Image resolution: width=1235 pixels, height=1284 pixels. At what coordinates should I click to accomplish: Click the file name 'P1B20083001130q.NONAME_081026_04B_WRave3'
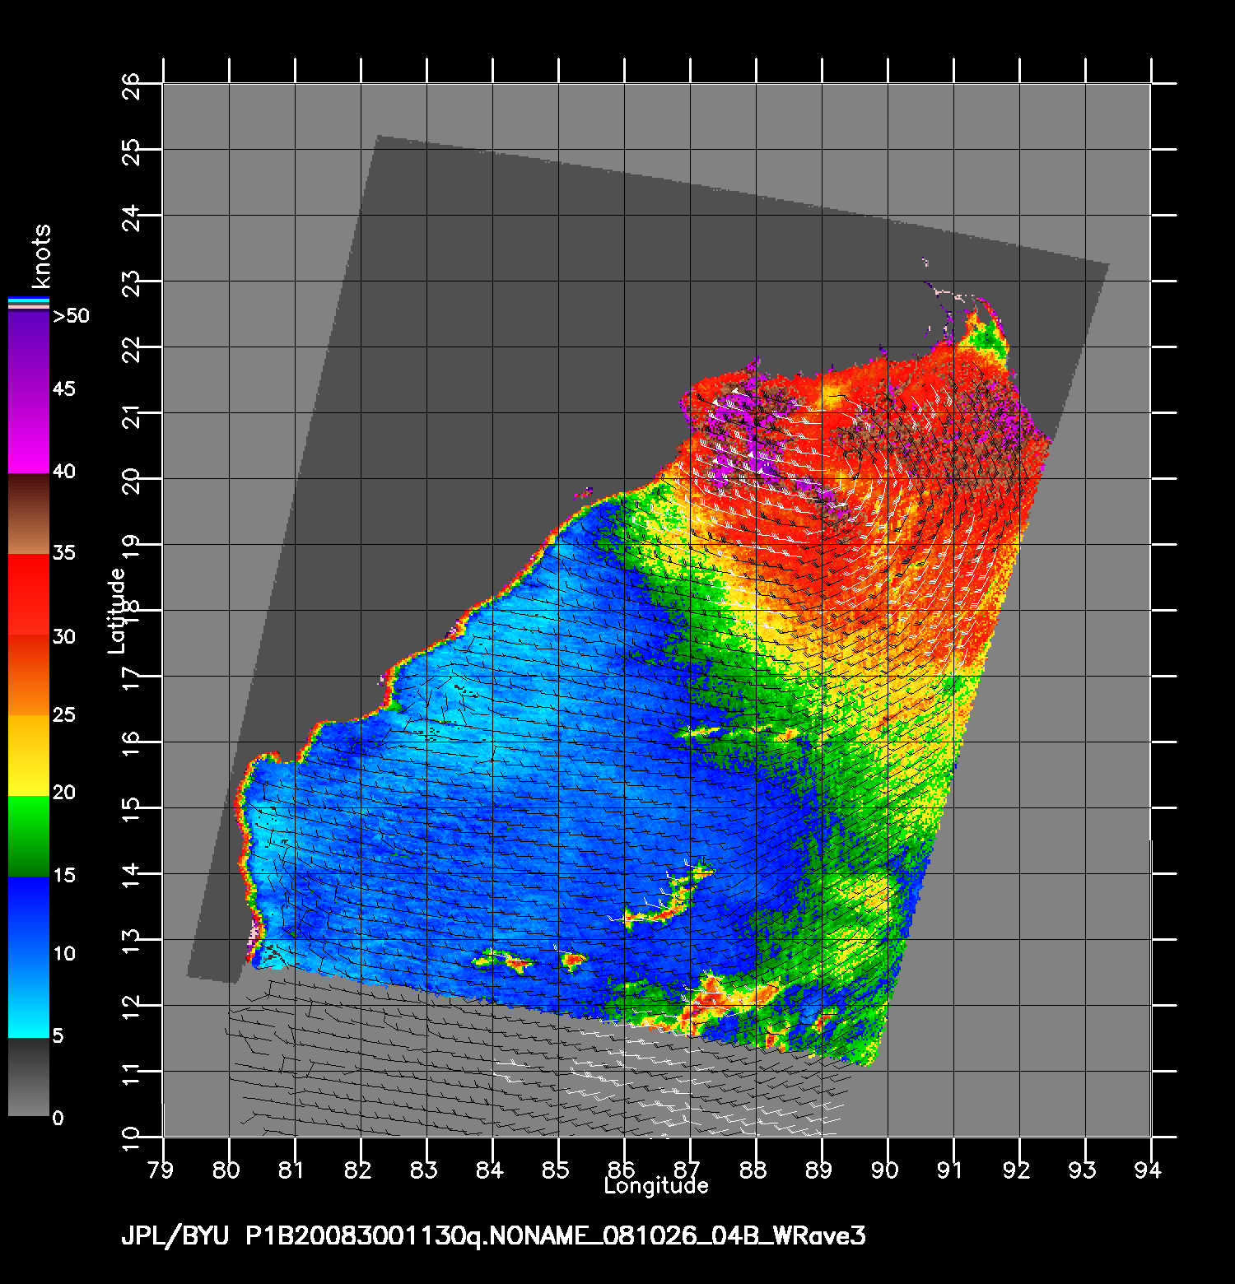[556, 1236]
